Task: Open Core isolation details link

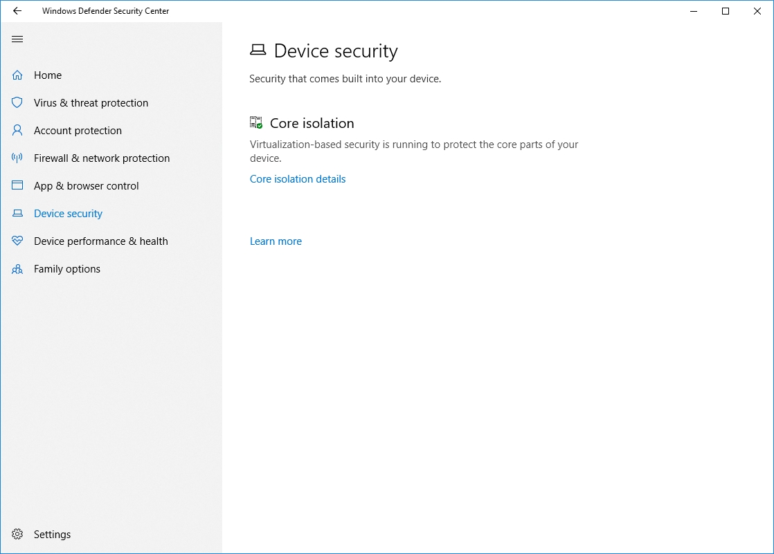Action: 298,179
